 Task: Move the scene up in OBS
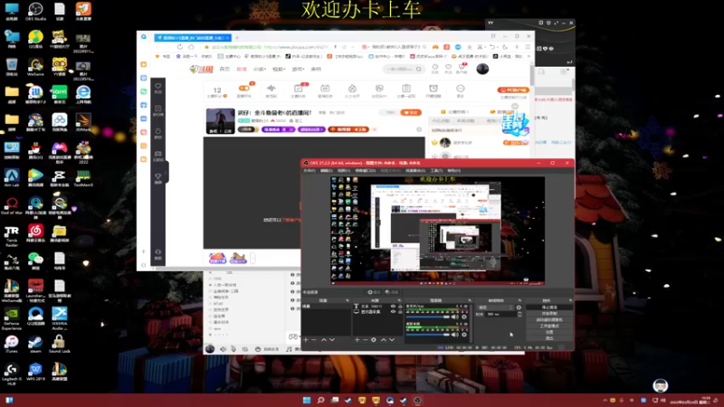324,340
